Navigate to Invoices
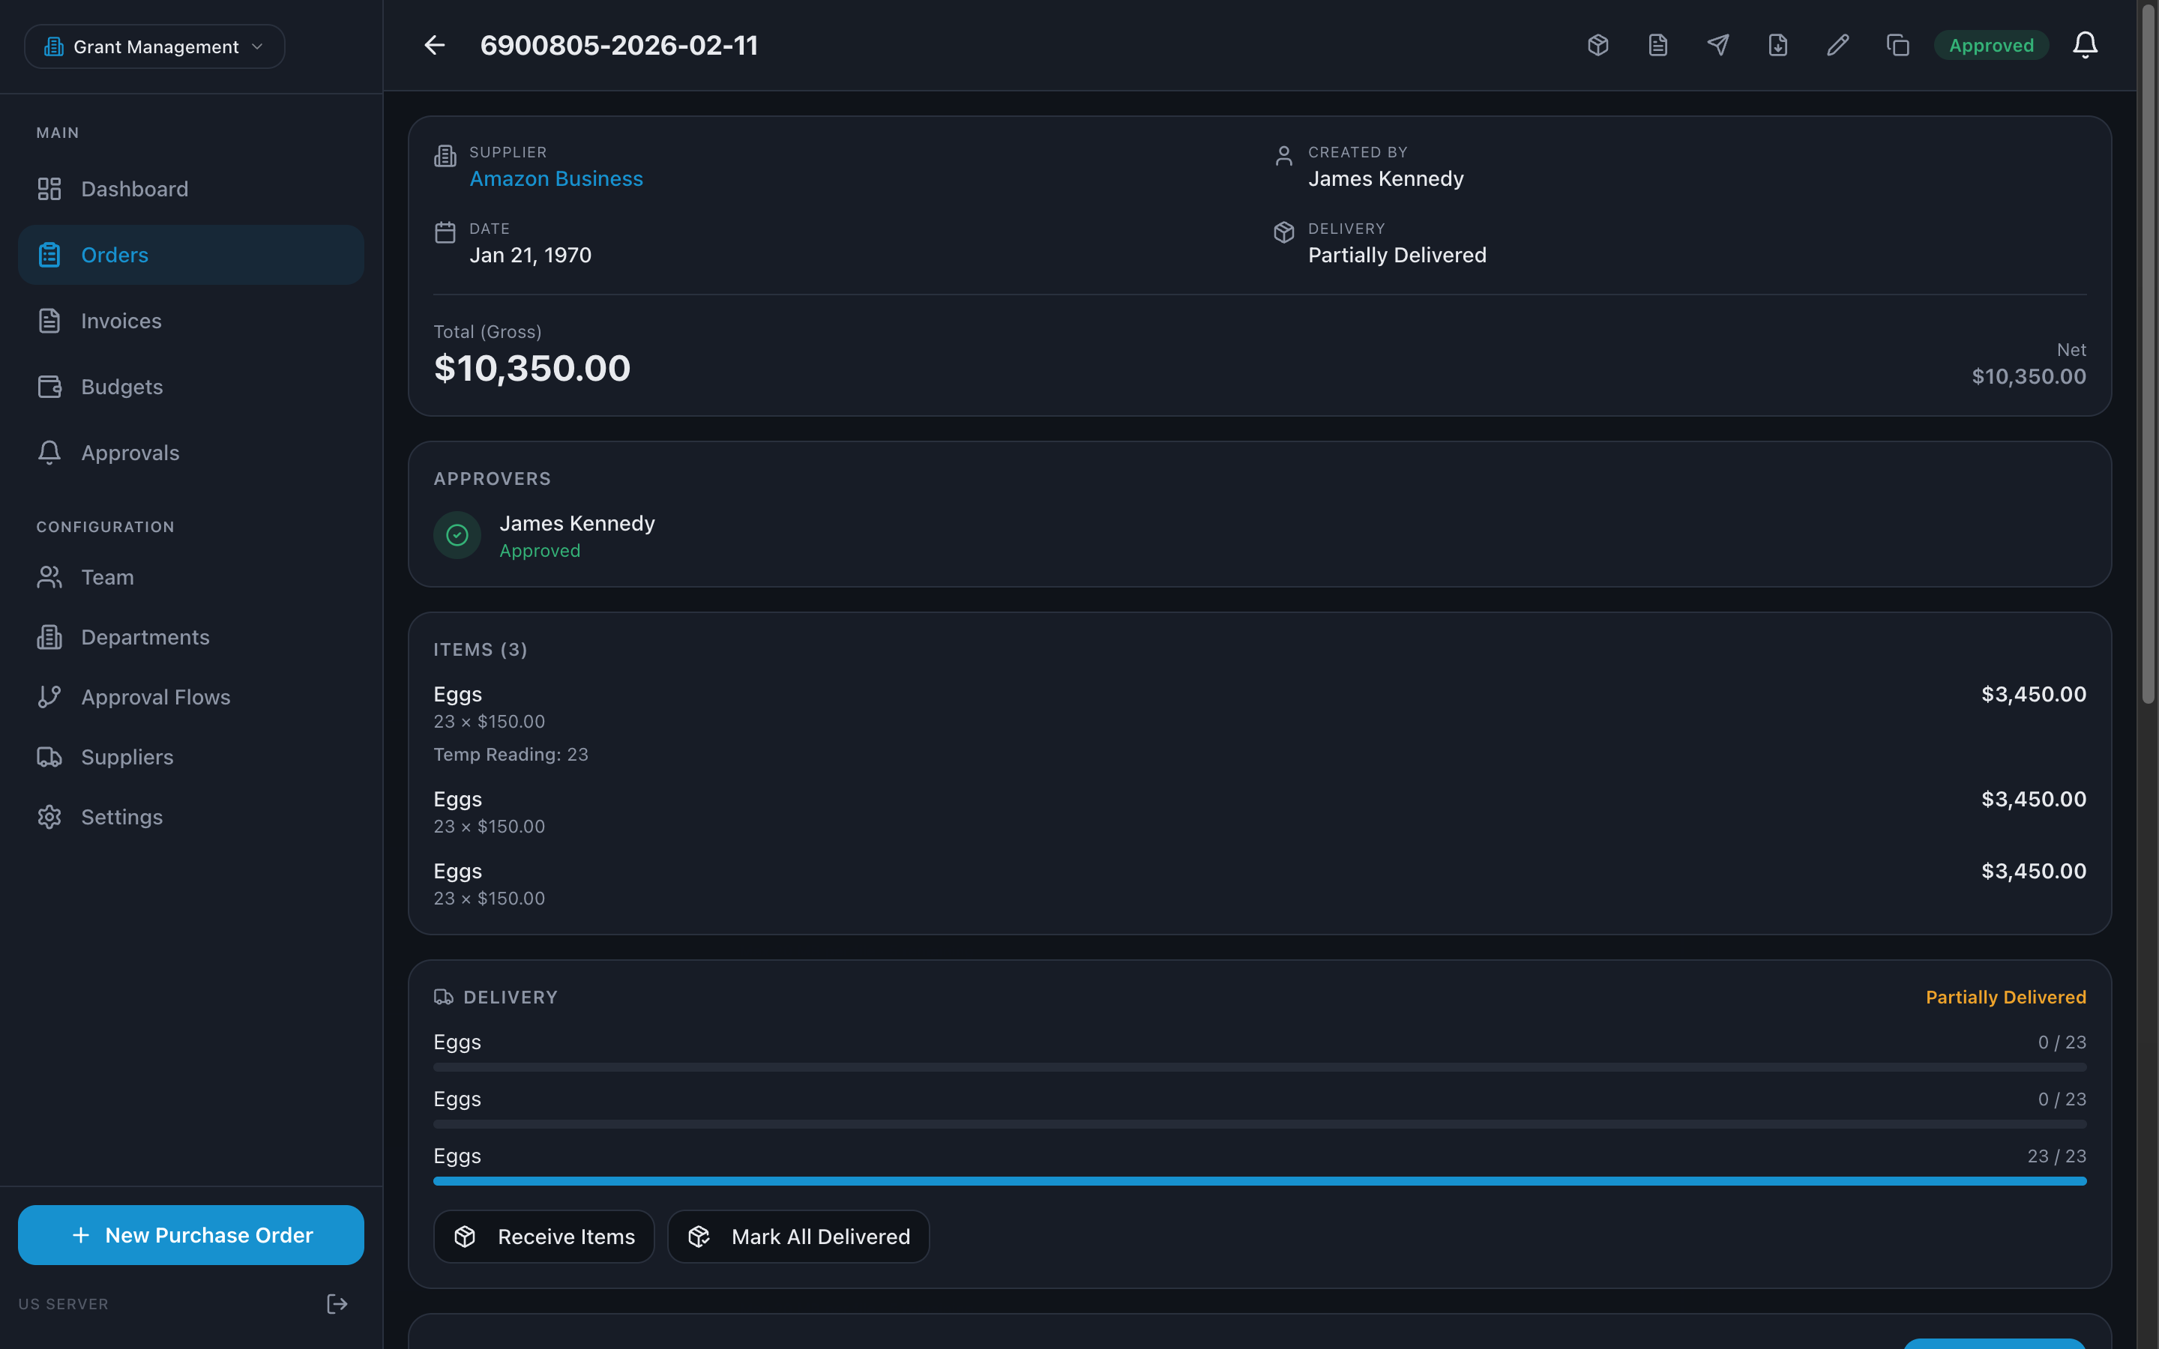 tap(191, 322)
